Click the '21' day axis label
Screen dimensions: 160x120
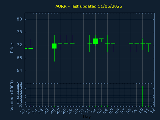(x=23, y=111)
